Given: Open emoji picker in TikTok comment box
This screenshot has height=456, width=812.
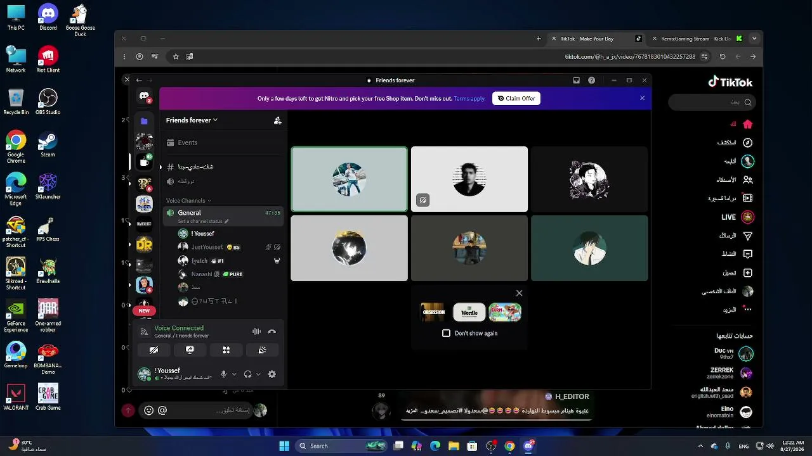Looking at the screenshot, I should (149, 410).
